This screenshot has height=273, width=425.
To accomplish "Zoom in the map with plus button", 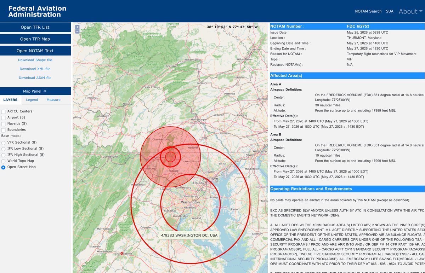I will 77,27.
